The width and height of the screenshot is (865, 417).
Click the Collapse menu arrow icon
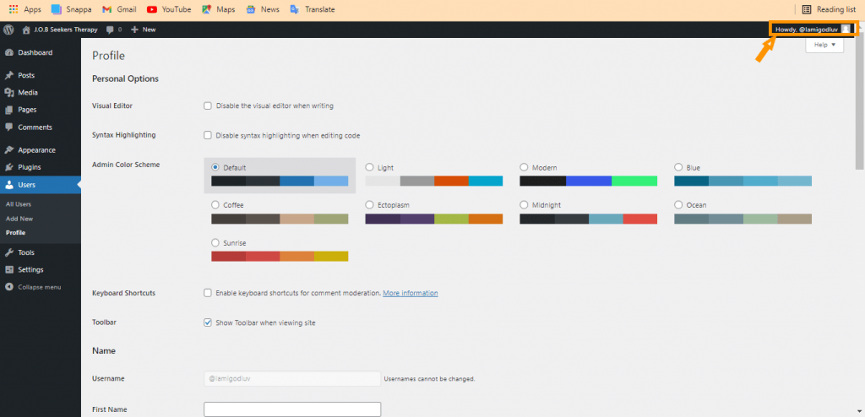click(x=8, y=287)
